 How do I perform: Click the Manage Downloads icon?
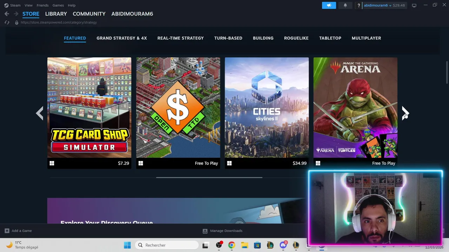coord(205,231)
